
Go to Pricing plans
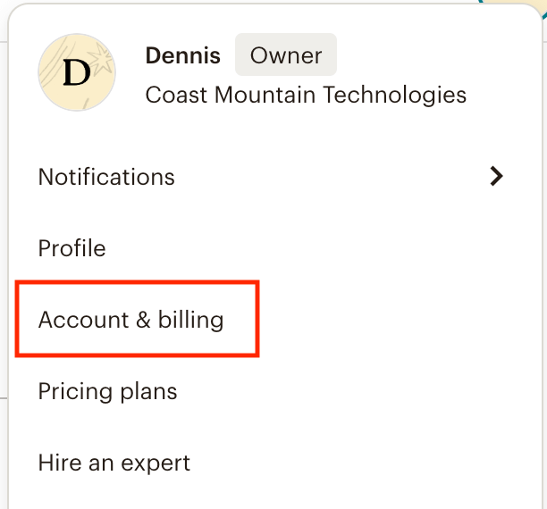click(107, 391)
